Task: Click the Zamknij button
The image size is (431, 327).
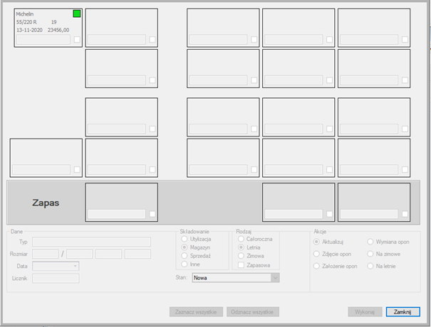Action: click(398, 312)
